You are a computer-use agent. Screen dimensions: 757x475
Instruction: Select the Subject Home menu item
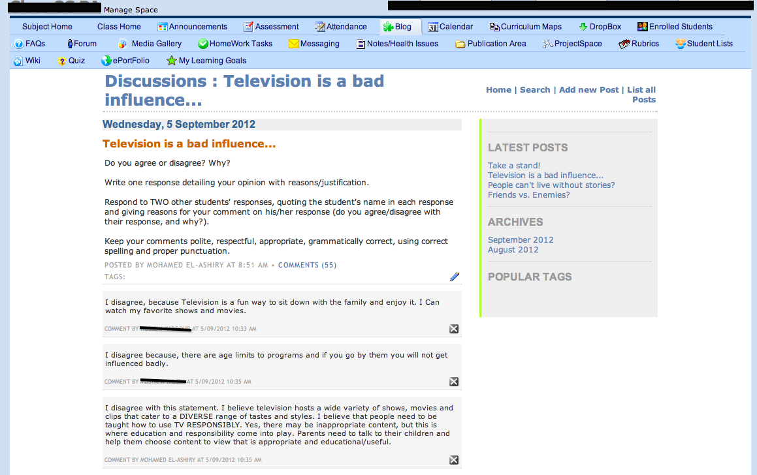coord(47,27)
